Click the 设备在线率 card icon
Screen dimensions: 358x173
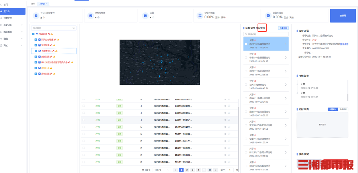point(268,16)
